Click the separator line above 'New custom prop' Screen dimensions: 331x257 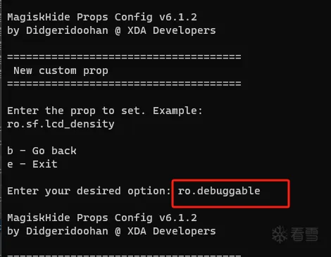tap(124, 57)
